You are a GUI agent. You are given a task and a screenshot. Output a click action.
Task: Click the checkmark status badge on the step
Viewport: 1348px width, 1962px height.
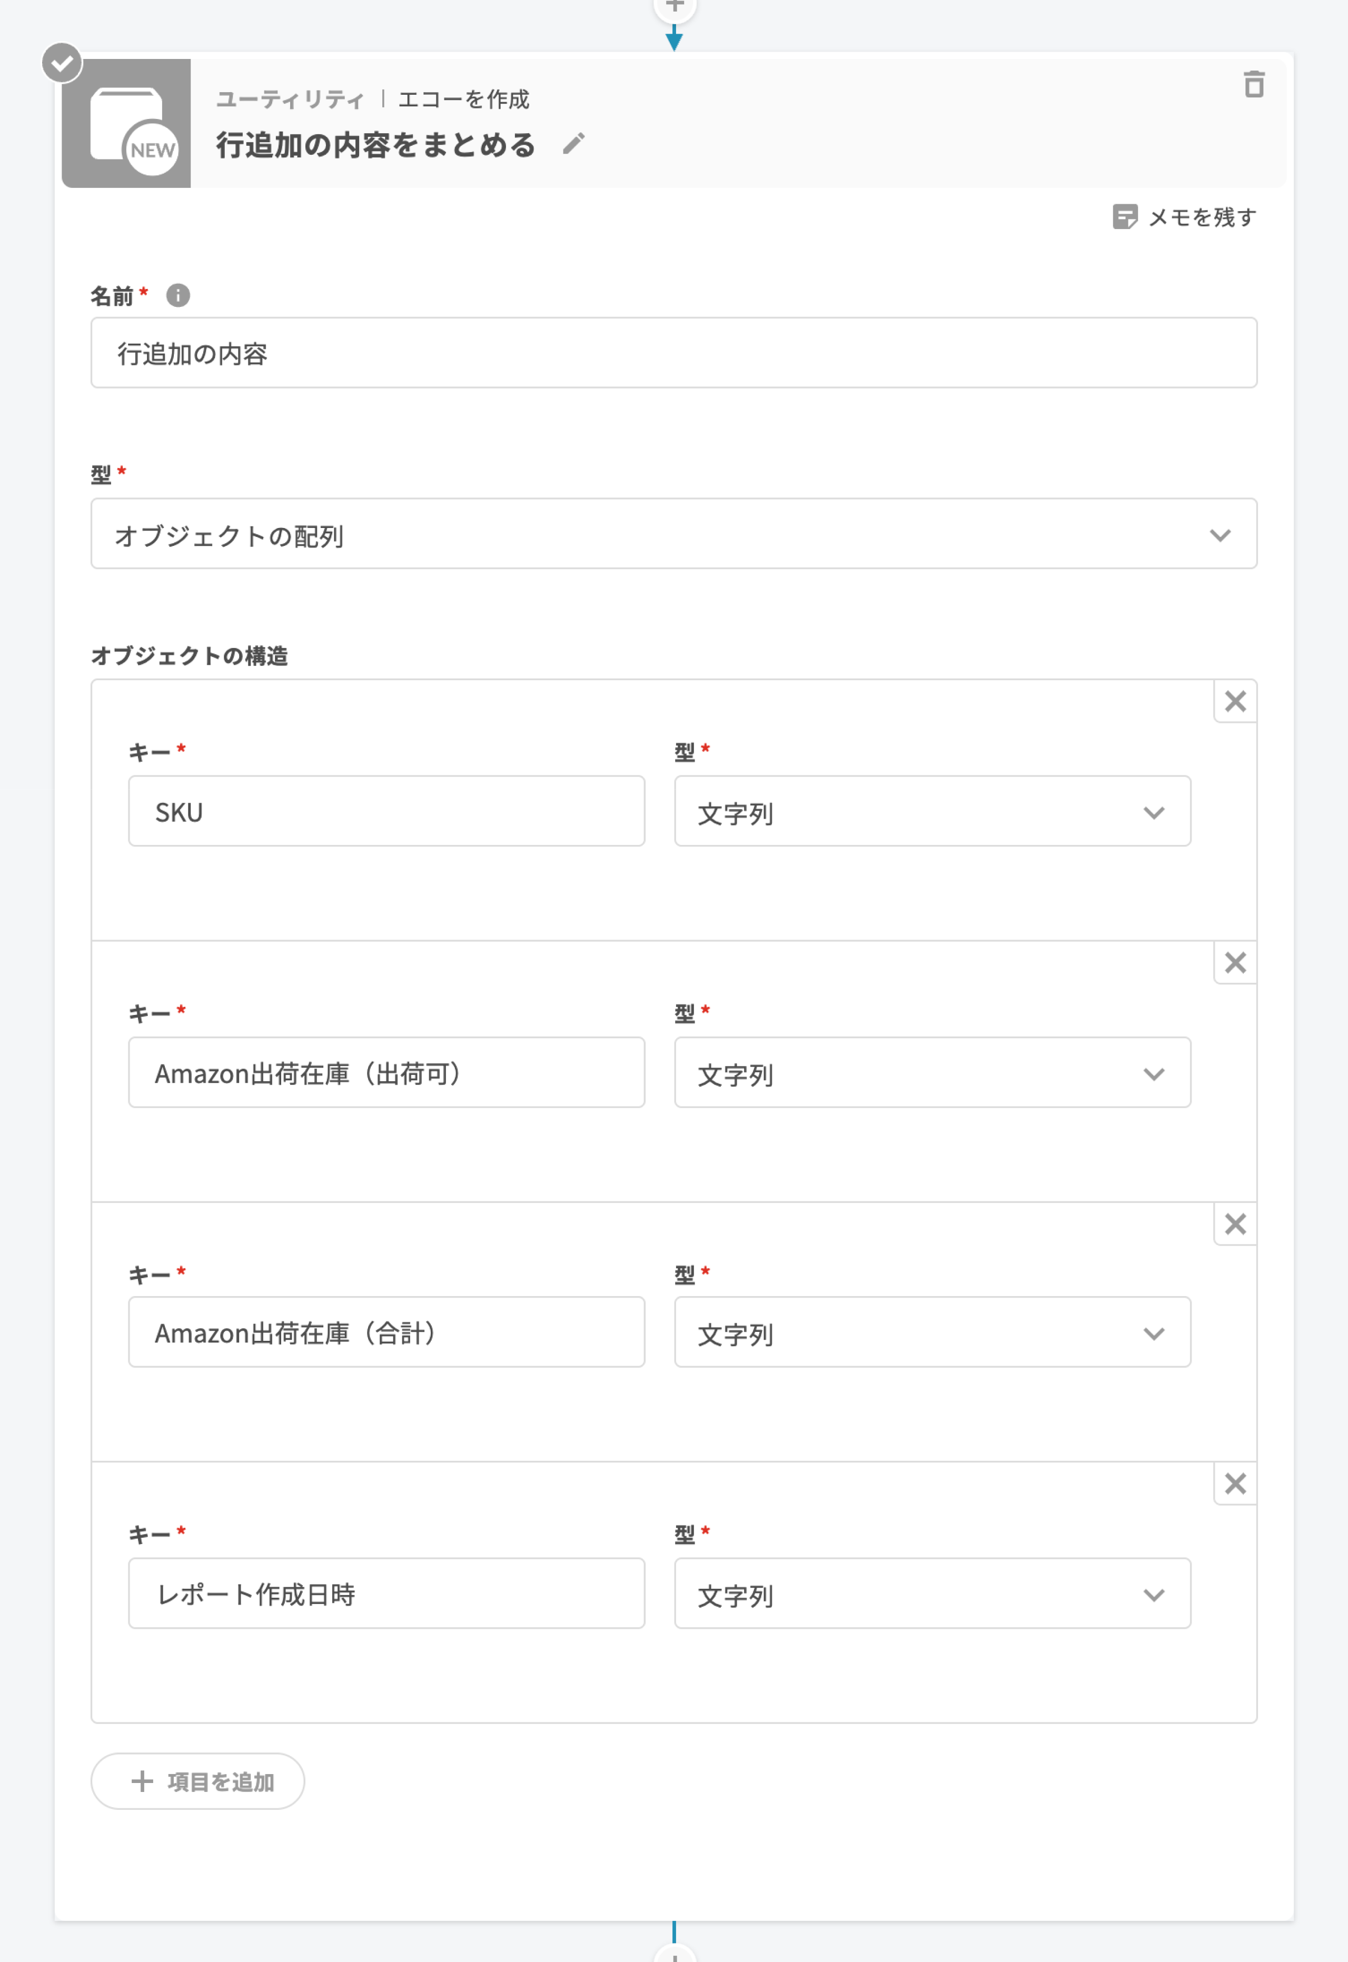63,63
